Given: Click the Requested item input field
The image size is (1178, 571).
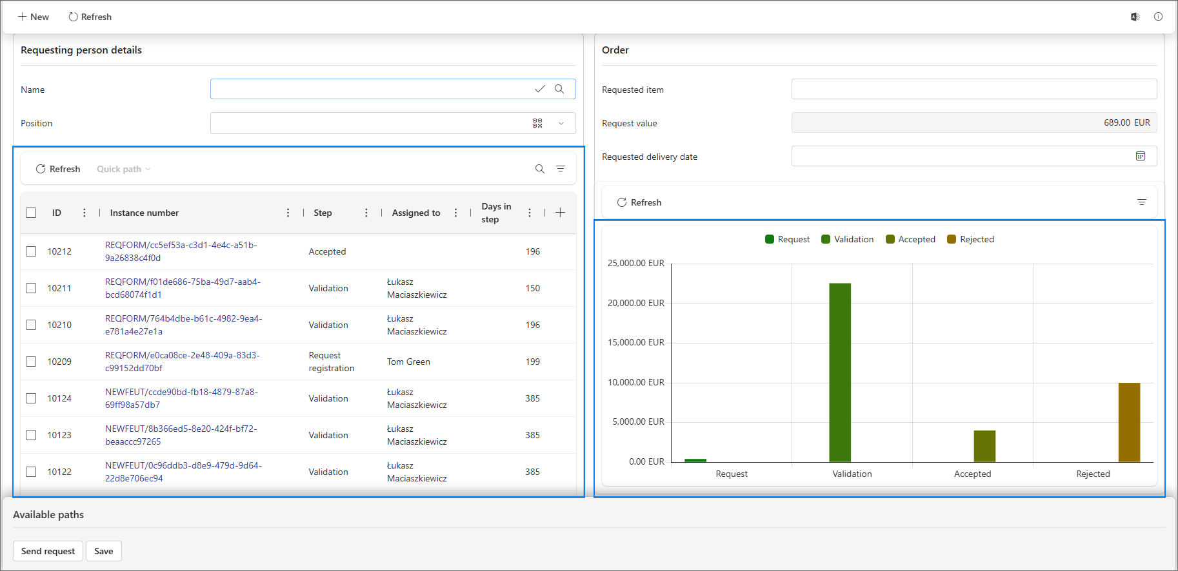Looking at the screenshot, I should (x=974, y=89).
